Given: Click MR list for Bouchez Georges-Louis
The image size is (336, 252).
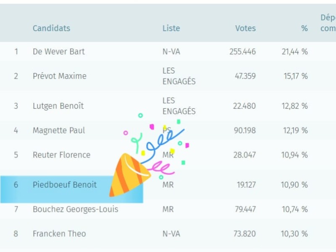Looking at the screenshot, I should (168, 209).
